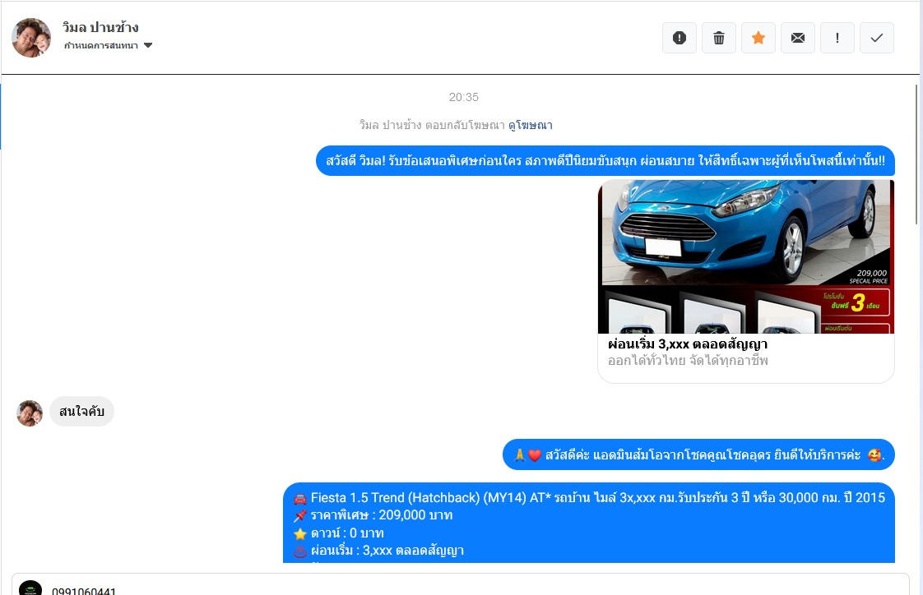Click the spam report exclamation icon
The height and width of the screenshot is (595, 923).
tap(679, 39)
